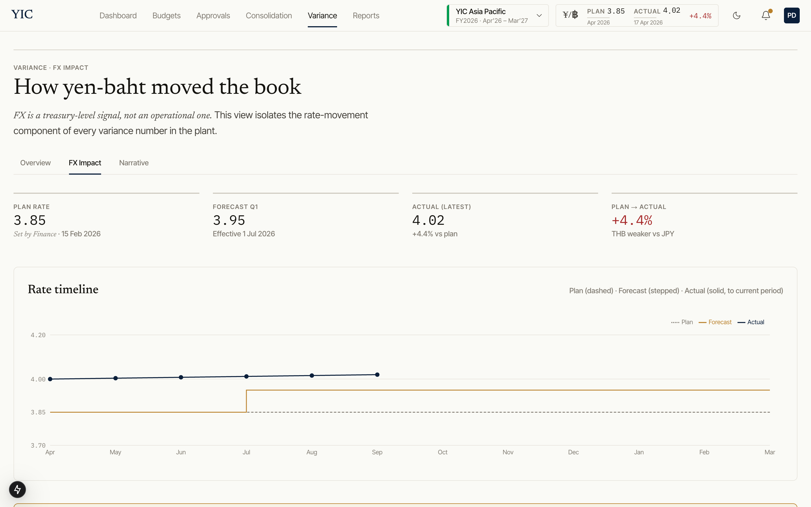Screen dimensions: 811x507
Task: Click the Sep actual rate data point
Action: 377,375
